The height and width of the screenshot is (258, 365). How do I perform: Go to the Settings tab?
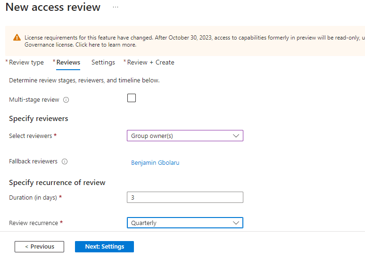tap(103, 62)
